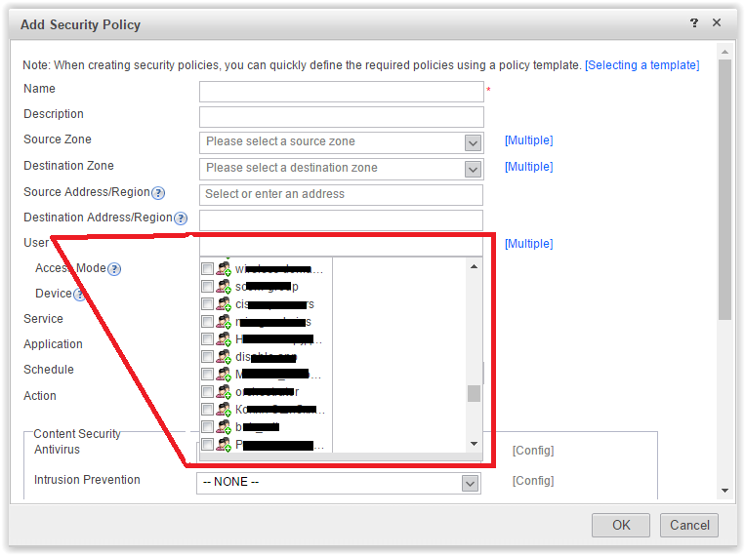Check the box for first user group "wi..."
The image size is (745, 555).
click(x=207, y=268)
